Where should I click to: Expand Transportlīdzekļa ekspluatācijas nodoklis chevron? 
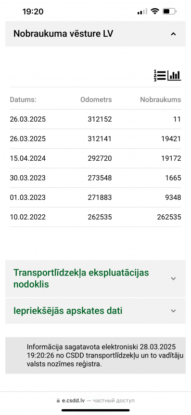pyautogui.click(x=173, y=278)
